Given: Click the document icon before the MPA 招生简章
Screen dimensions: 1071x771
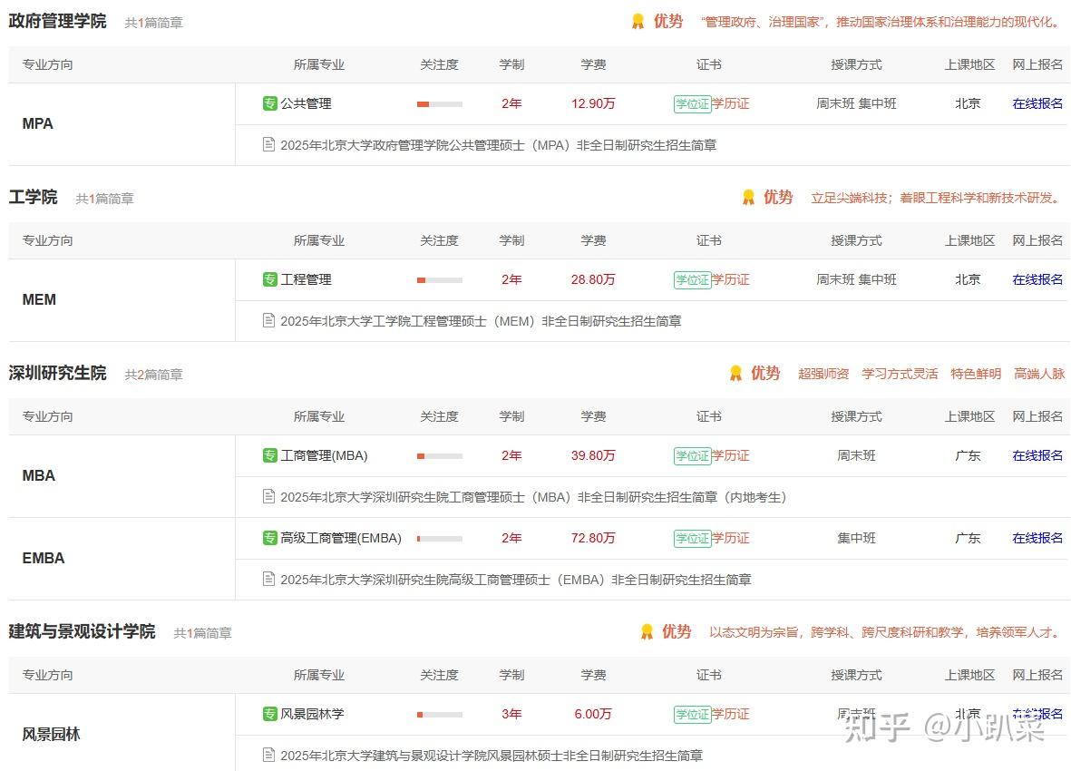Looking at the screenshot, I should [x=269, y=145].
